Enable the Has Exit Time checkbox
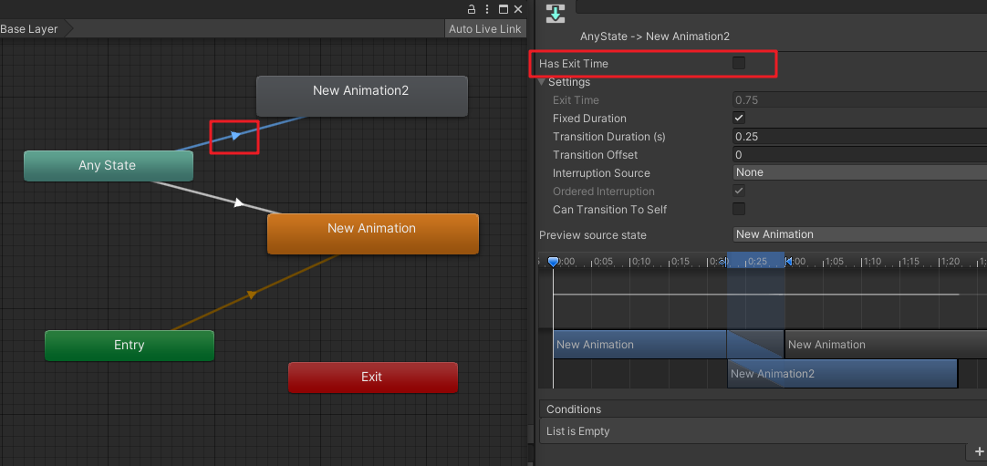This screenshot has height=466, width=987. pos(739,64)
